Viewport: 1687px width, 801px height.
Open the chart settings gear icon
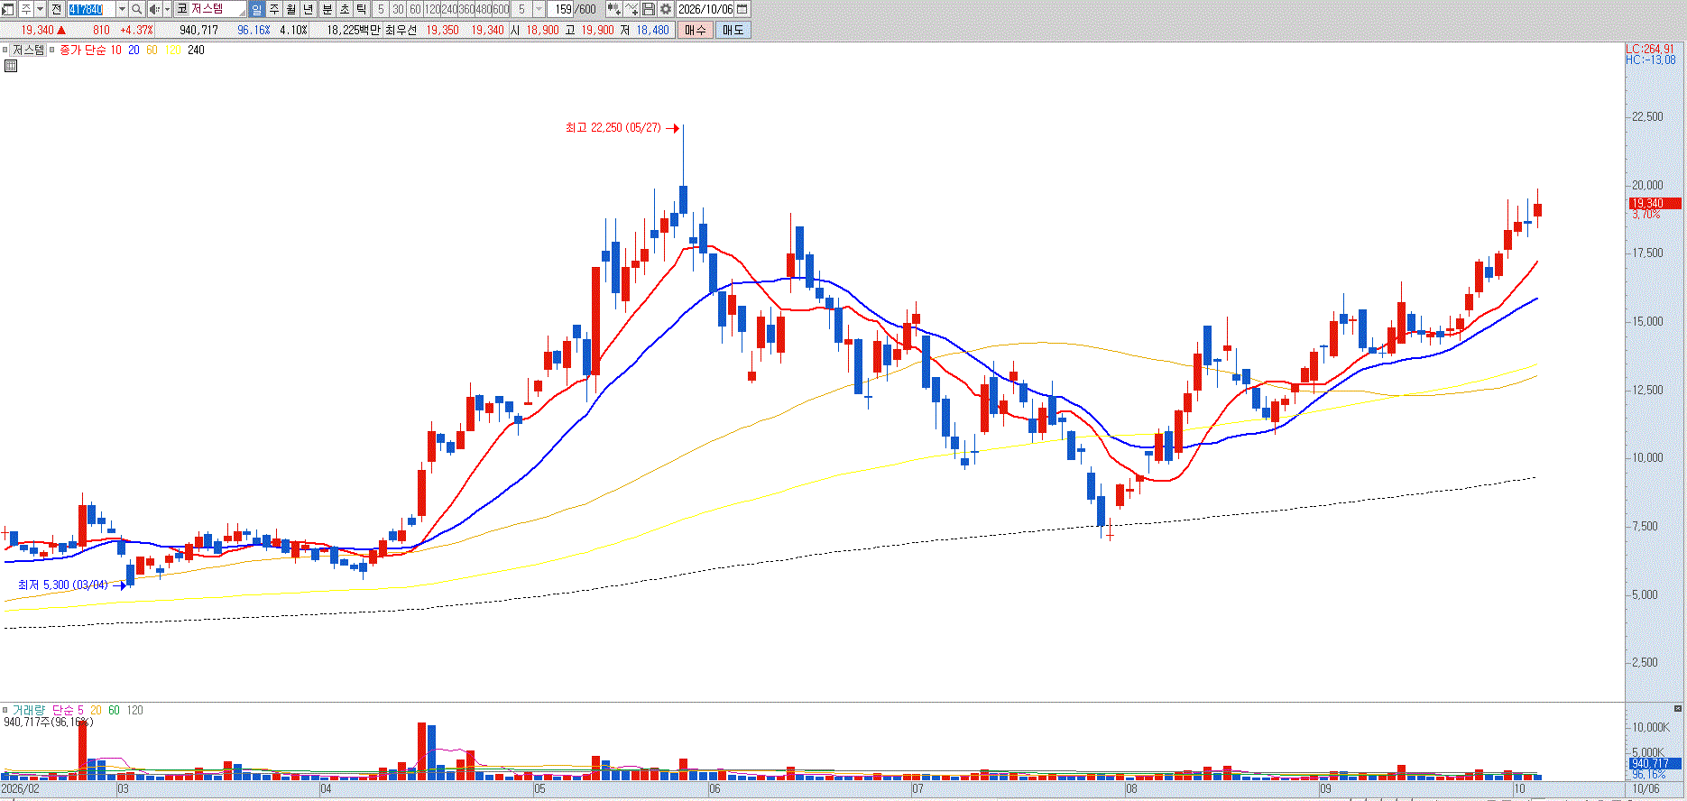point(666,9)
